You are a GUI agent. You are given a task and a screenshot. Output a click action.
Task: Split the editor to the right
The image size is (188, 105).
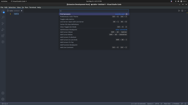(182, 11)
